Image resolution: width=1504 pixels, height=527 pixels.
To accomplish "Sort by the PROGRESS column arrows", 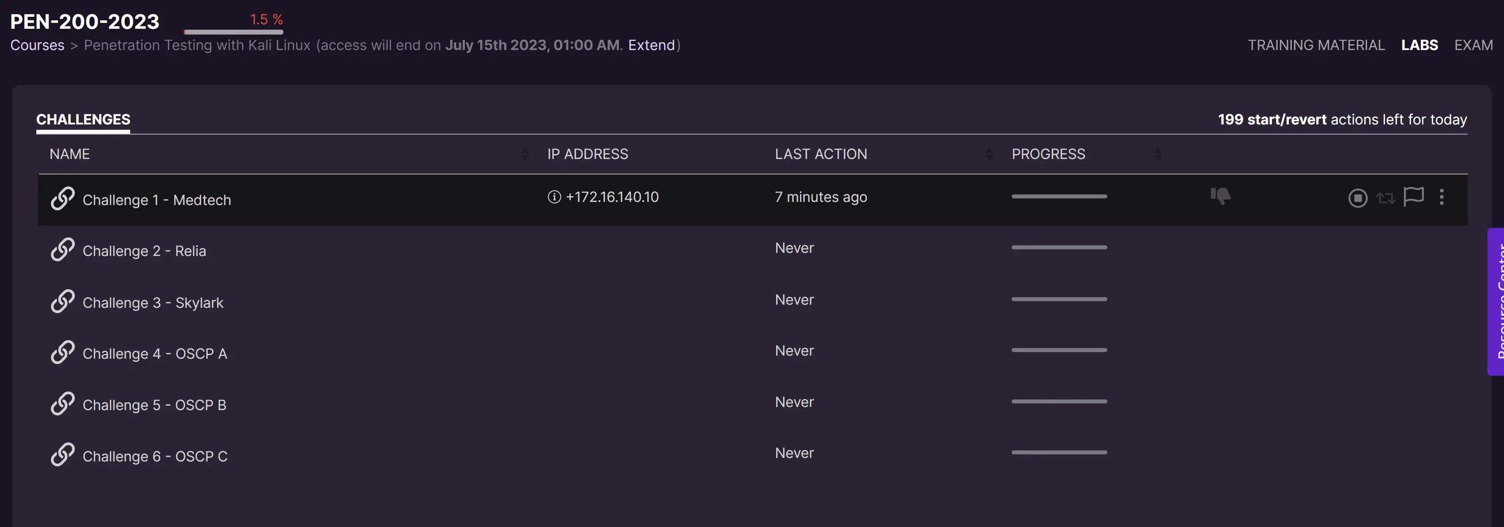I will 1158,154.
